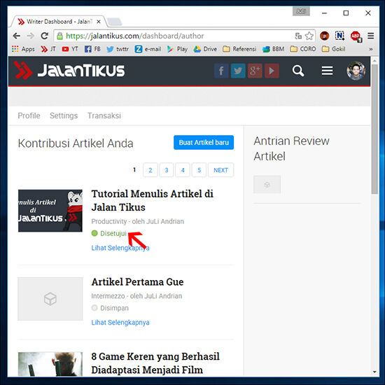Screen dimensions: 385x385
Task: Expand hidden bookmarks overflow chevron
Action: (371, 49)
